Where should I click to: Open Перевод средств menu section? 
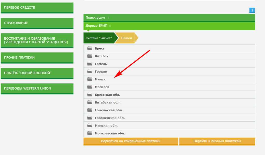point(37,8)
